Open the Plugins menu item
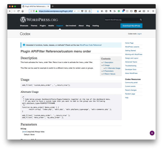 [43, 26]
